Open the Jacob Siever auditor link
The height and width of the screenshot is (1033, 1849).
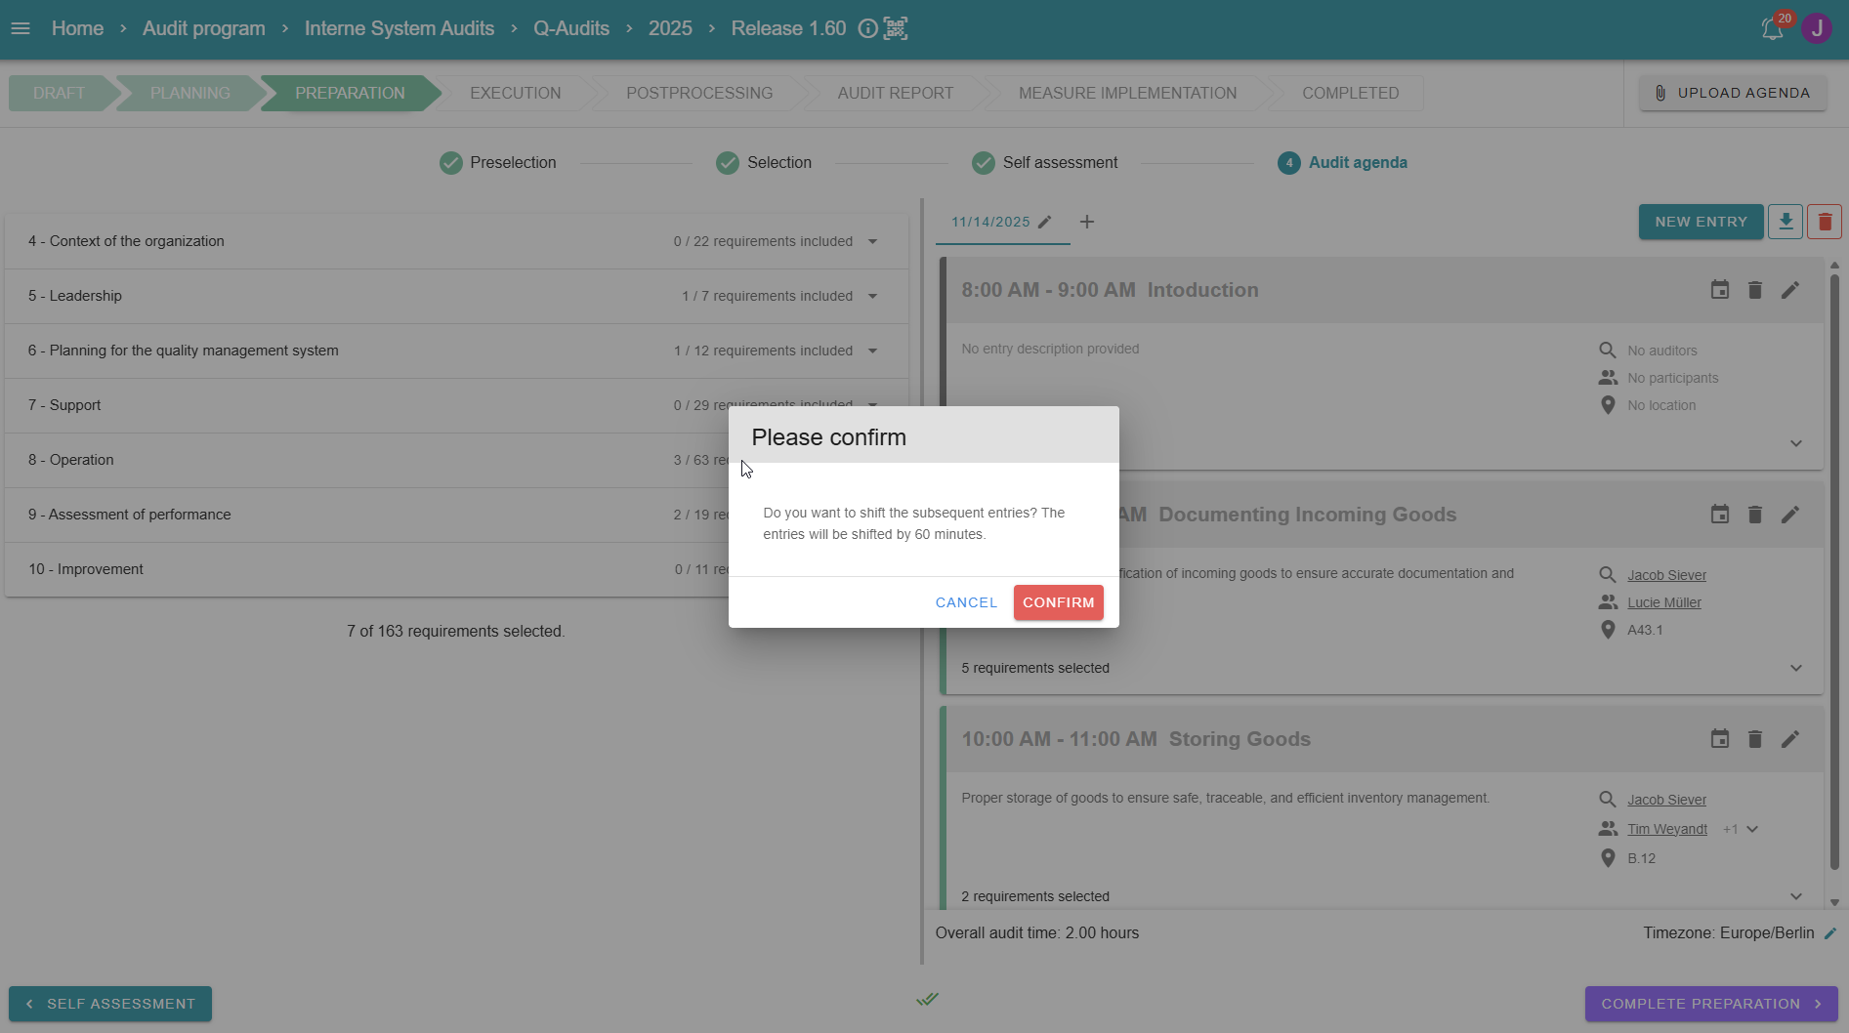pos(1666,575)
